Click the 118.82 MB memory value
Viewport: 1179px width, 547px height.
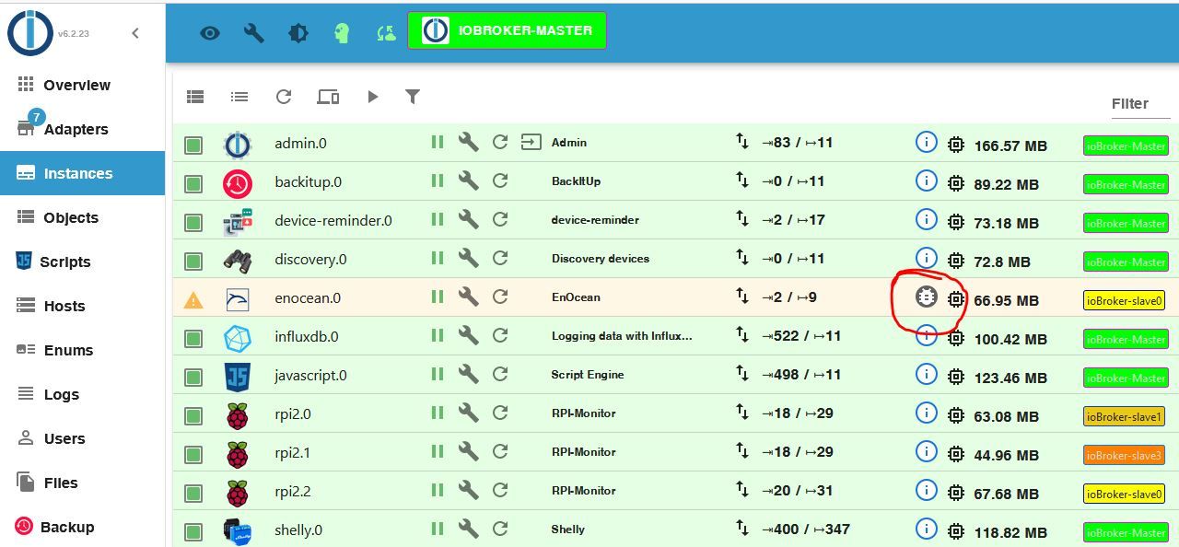click(x=1010, y=532)
